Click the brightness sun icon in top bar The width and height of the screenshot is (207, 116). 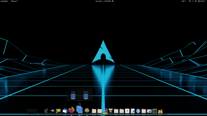(190, 1)
